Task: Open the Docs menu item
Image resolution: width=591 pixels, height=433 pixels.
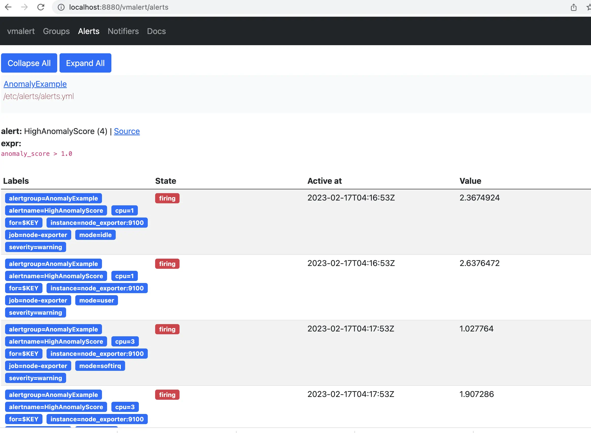Action: 156,31
